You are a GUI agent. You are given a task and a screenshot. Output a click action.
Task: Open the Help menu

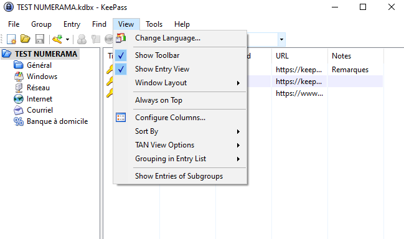tap(182, 24)
